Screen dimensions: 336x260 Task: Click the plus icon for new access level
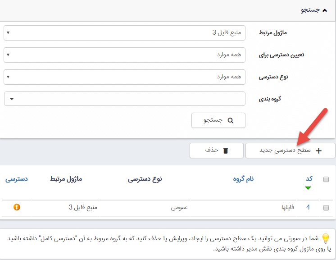(319, 151)
